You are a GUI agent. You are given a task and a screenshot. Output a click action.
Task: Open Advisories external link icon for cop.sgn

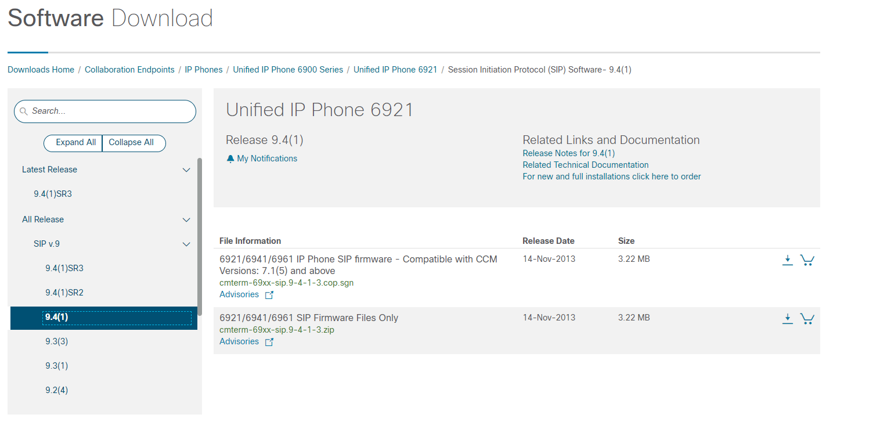click(269, 295)
